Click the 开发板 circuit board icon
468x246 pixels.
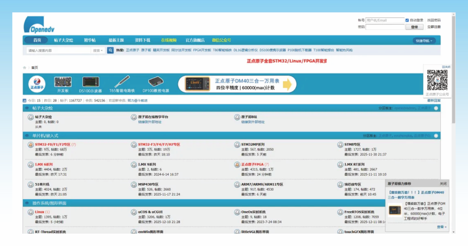click(x=63, y=82)
